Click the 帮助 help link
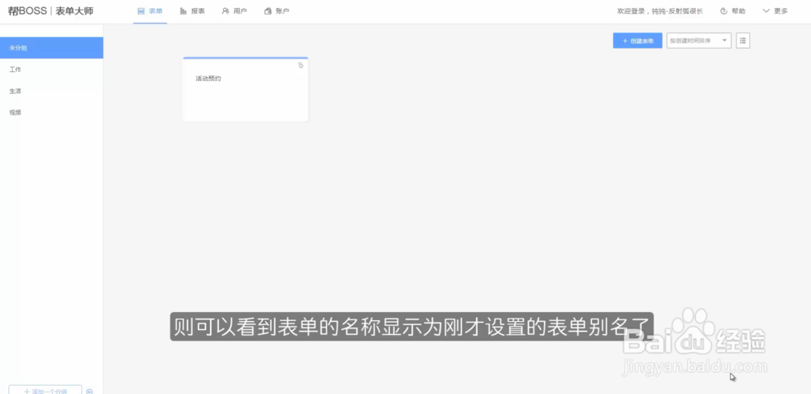Viewport: 811px width, 394px height. pos(733,11)
